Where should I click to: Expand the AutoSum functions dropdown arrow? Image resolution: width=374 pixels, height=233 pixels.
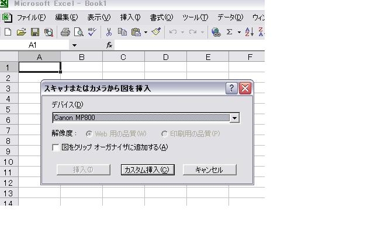pyautogui.click(x=239, y=32)
